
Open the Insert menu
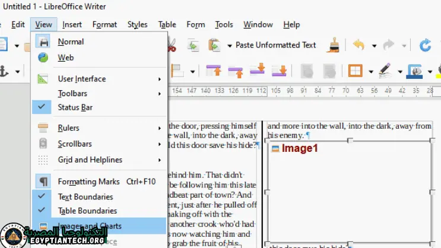click(x=72, y=25)
